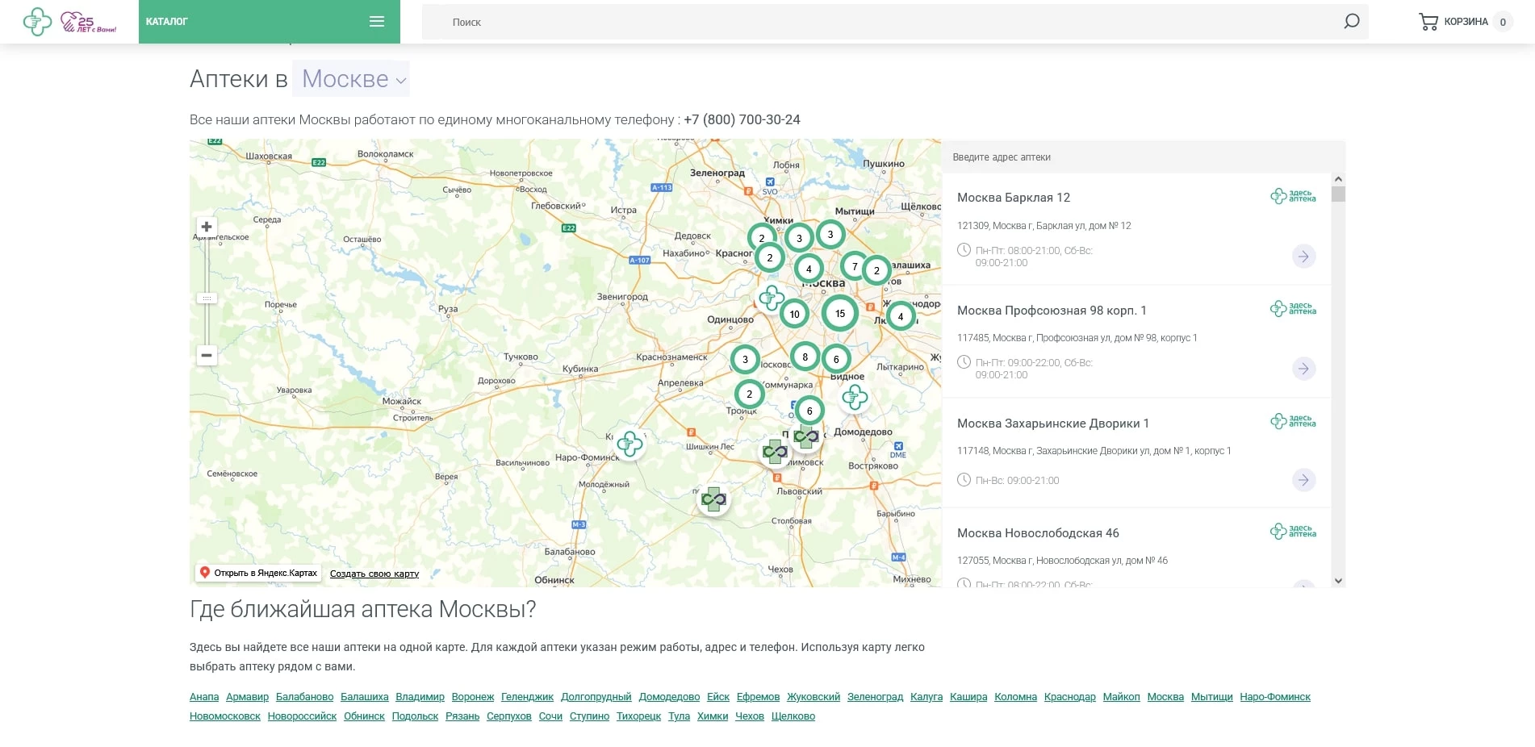Click the search magnifier icon

click(1351, 22)
